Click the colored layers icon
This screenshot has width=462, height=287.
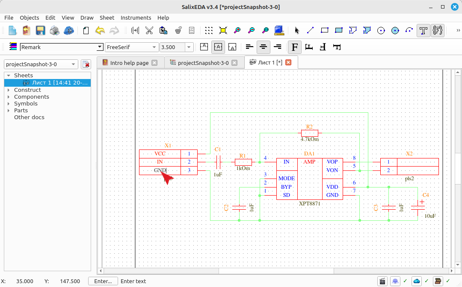point(13,47)
